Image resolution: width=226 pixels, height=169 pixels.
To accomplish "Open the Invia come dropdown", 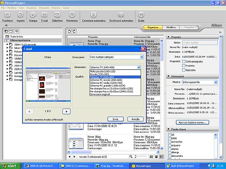I will [x=116, y=57].
